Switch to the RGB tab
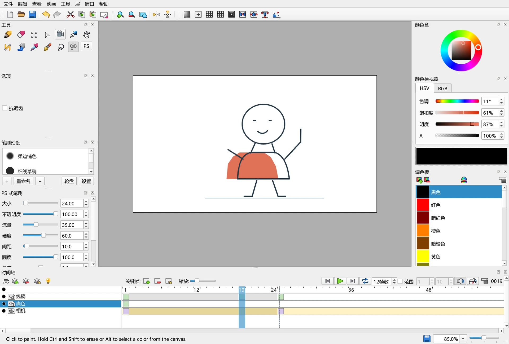The height and width of the screenshot is (344, 509). coord(442,89)
